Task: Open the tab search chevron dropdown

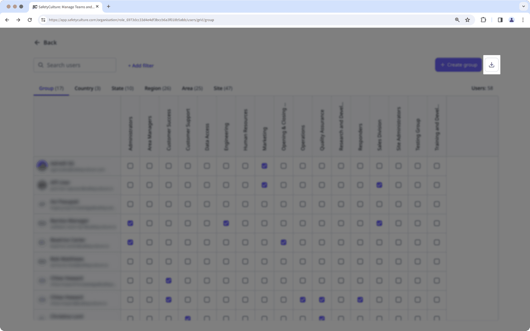Action: click(523, 6)
